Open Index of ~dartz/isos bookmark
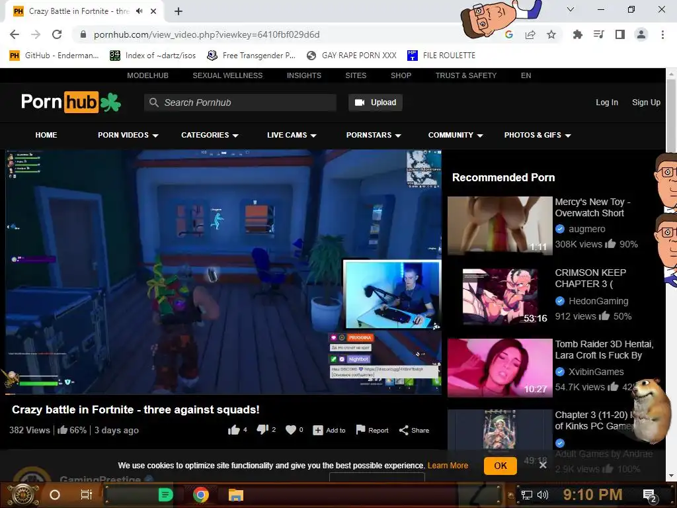This screenshot has height=508, width=677. point(153,56)
